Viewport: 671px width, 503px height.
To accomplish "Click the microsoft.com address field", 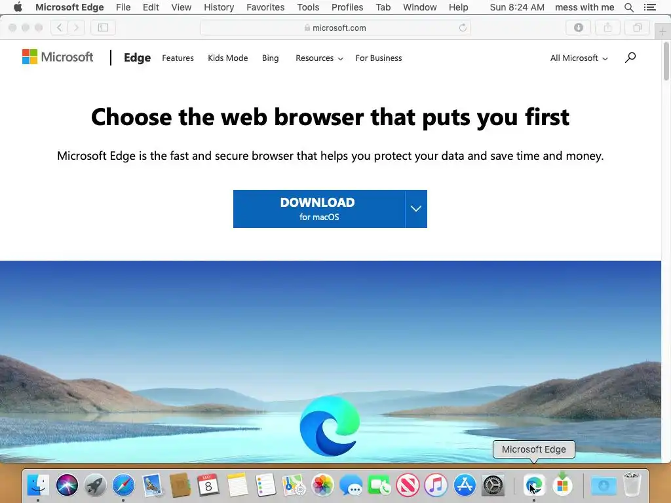I will point(335,28).
